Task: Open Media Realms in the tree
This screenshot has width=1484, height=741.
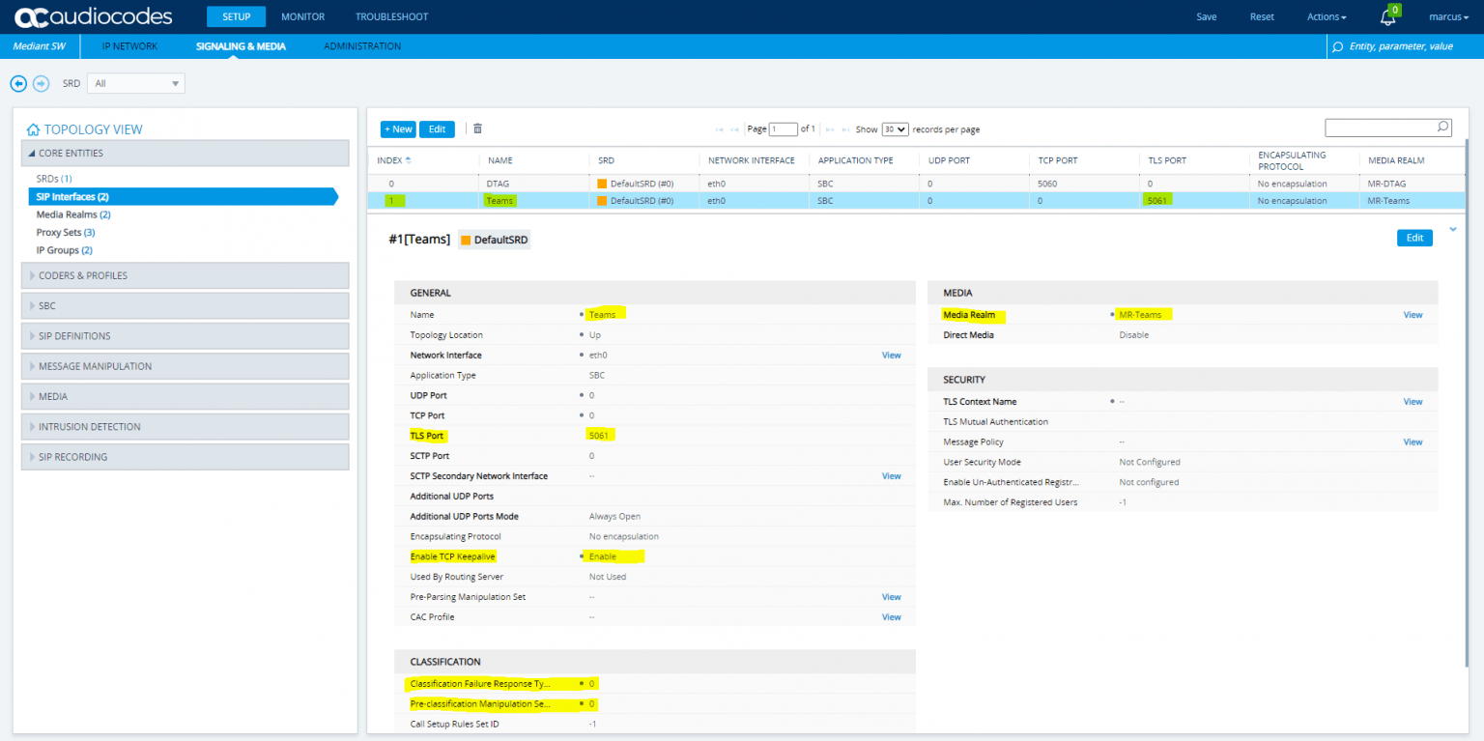Action: [73, 214]
